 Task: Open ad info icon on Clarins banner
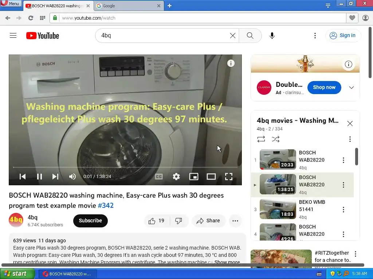point(349,64)
